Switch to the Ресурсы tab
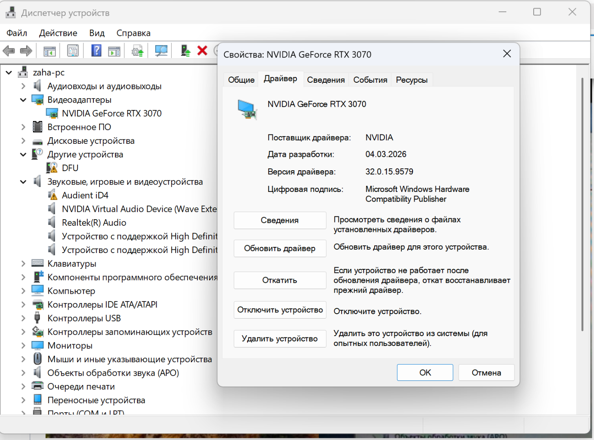Screen dimensions: 594x440 [x=411, y=80]
